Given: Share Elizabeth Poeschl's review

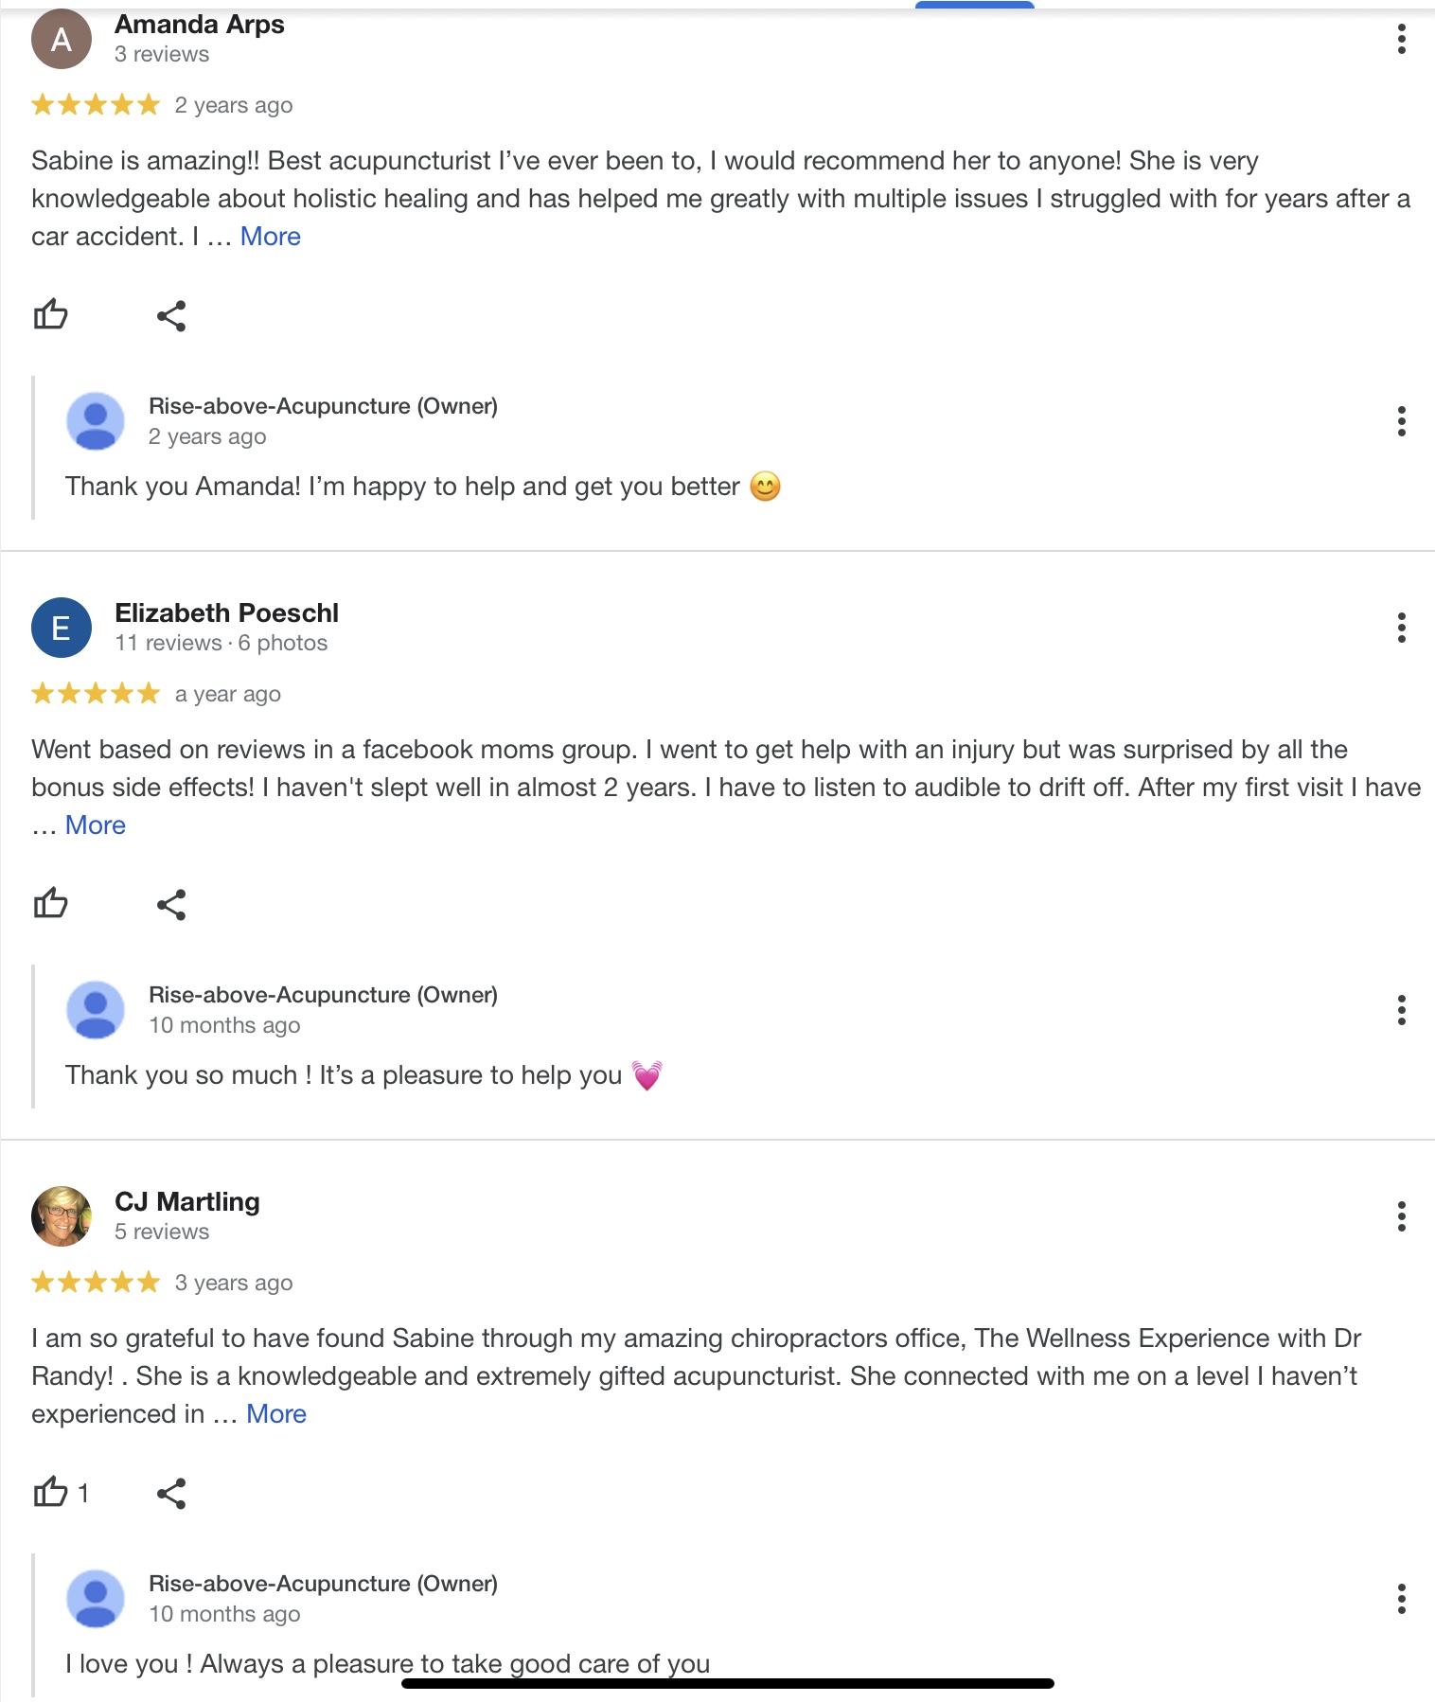Looking at the screenshot, I should point(171,905).
